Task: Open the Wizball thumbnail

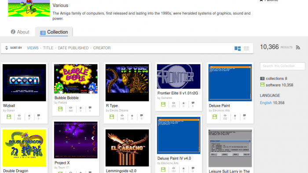Action: 24,83
